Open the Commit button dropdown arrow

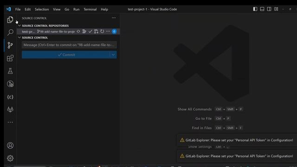[x=113, y=55]
